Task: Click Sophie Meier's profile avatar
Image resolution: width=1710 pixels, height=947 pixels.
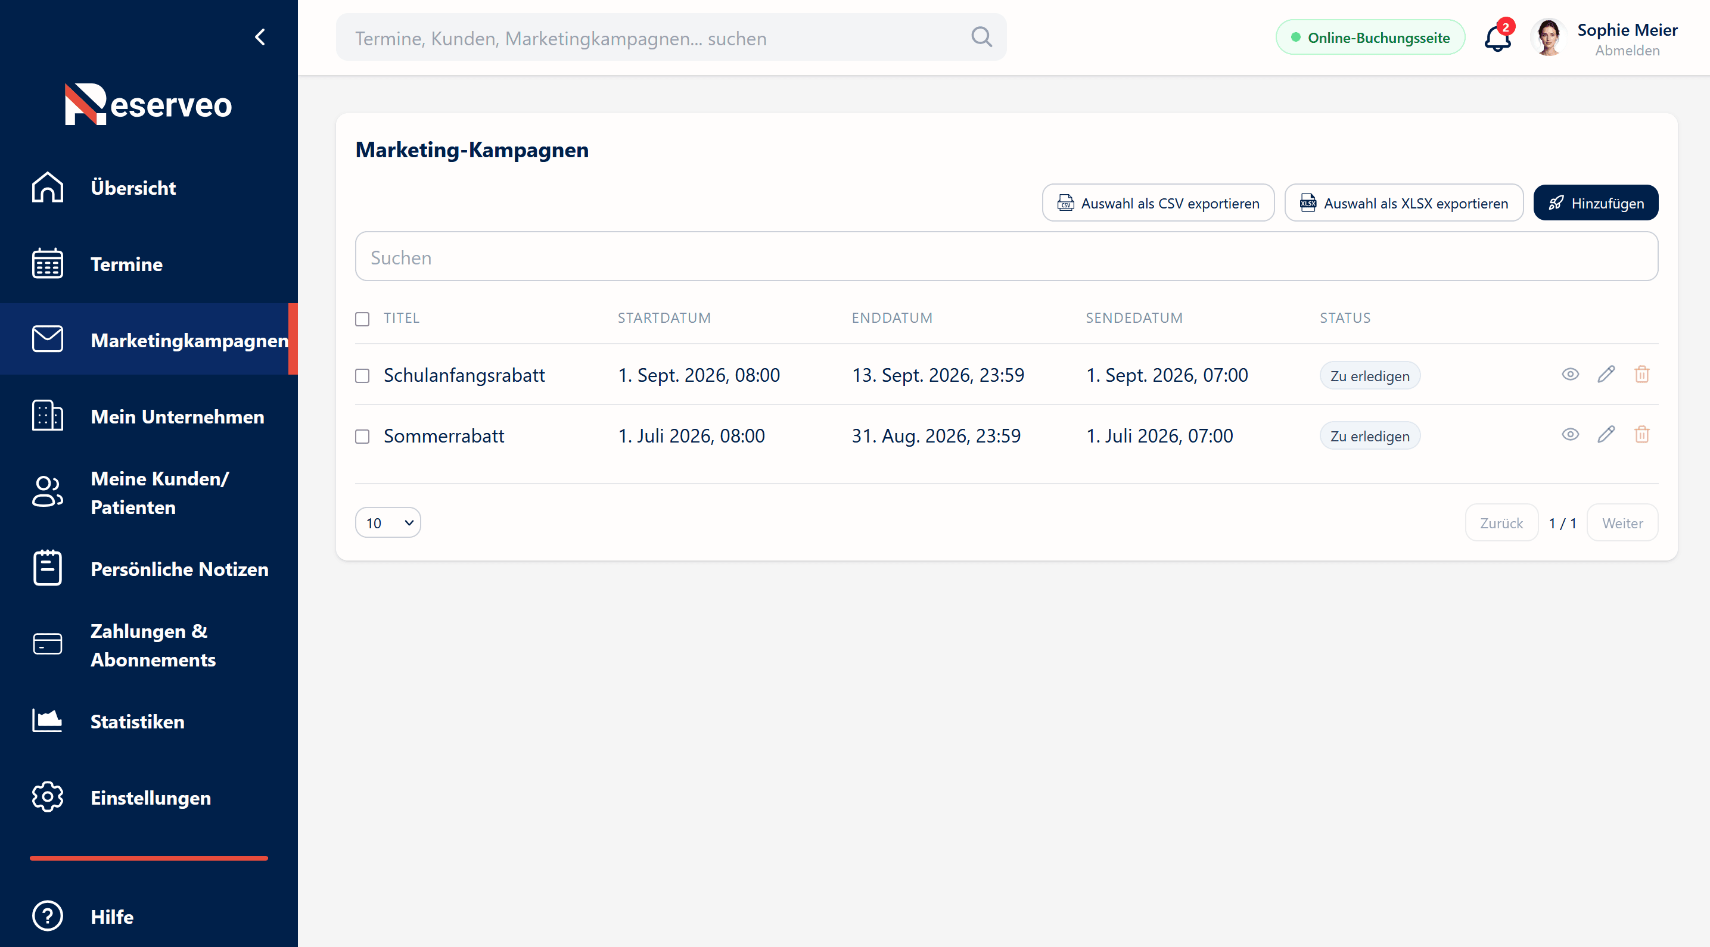Action: 1549,37
